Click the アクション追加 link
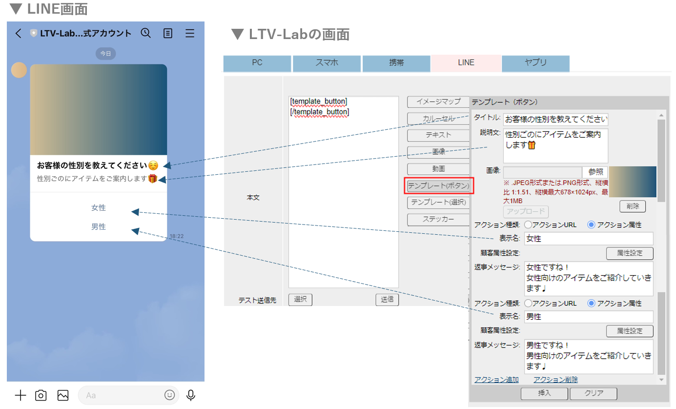 click(496, 380)
